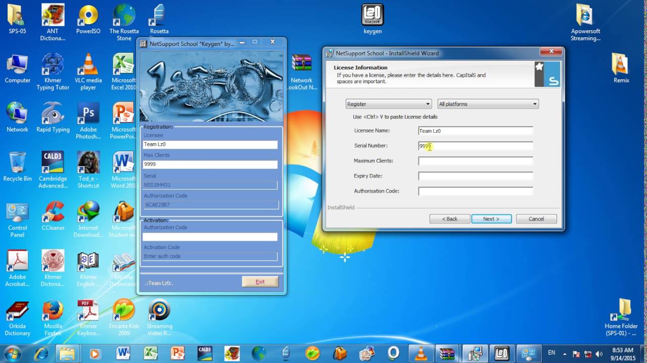Open Internet Download Manager shortcut
647x363 pixels.
pos(88,219)
